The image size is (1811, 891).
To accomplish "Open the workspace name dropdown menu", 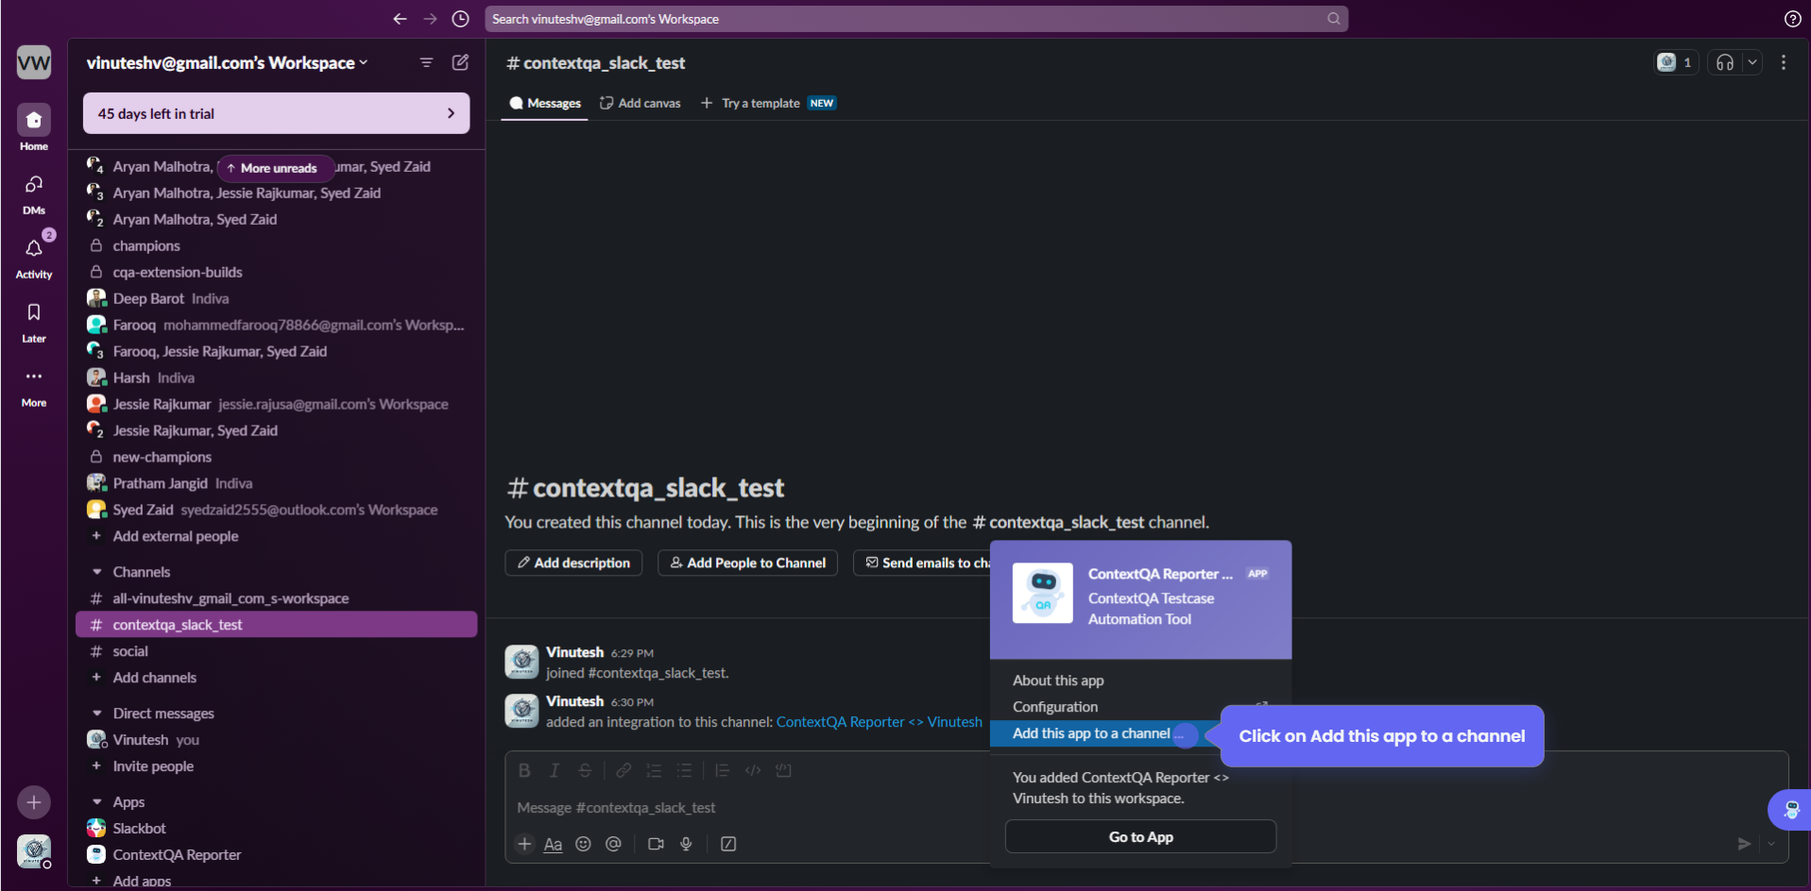I will click(x=227, y=63).
